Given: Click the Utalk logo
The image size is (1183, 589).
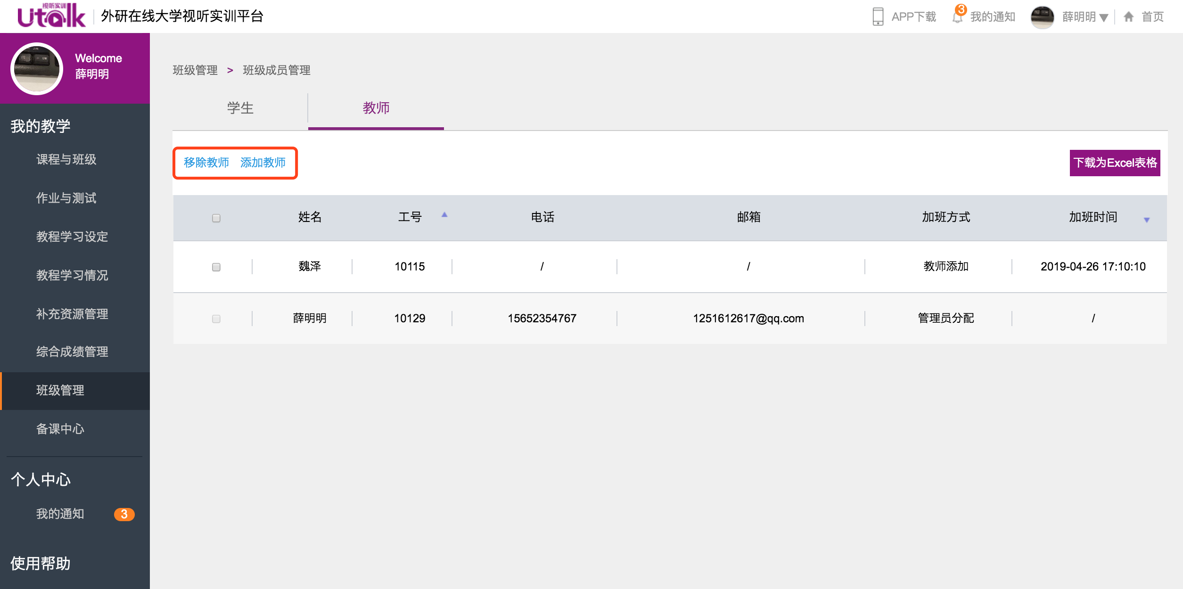Looking at the screenshot, I should [x=51, y=16].
